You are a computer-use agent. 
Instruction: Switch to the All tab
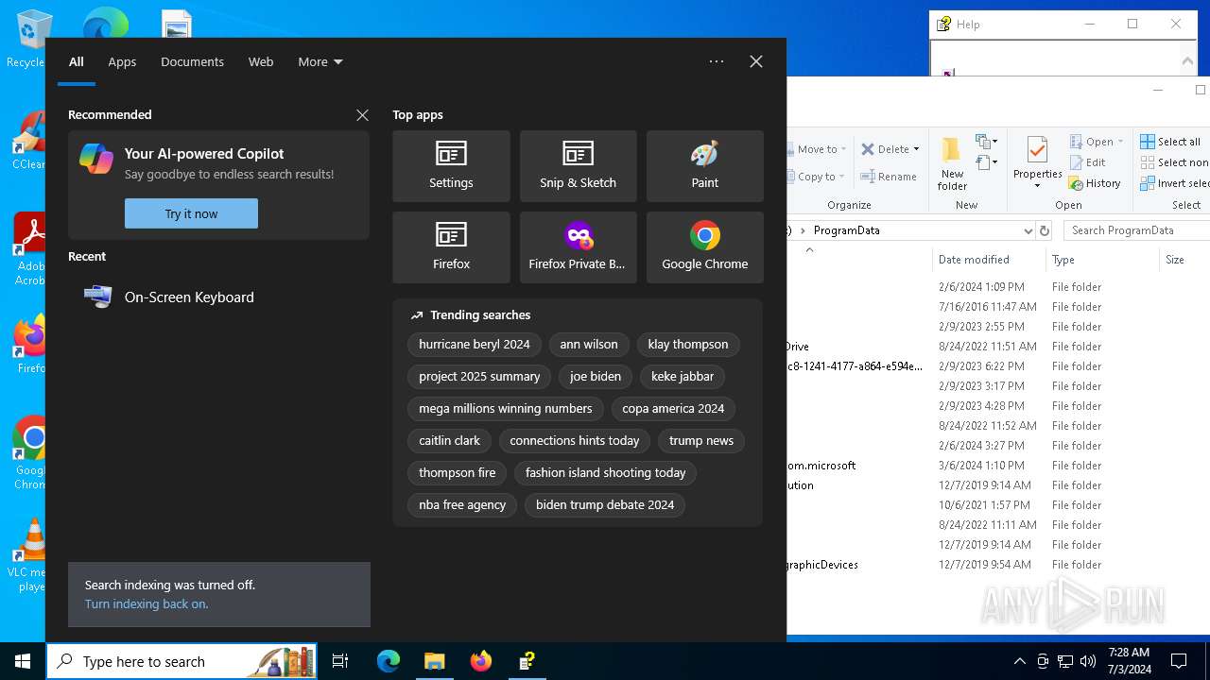(77, 61)
